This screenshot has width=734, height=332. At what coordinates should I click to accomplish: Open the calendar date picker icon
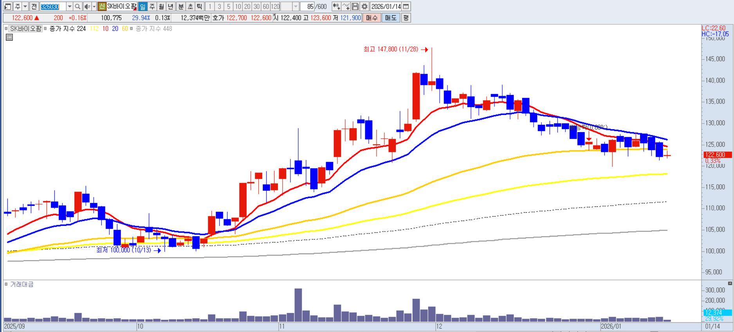(x=406, y=7)
